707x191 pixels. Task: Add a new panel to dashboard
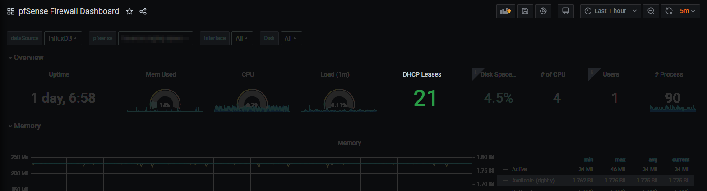(505, 11)
